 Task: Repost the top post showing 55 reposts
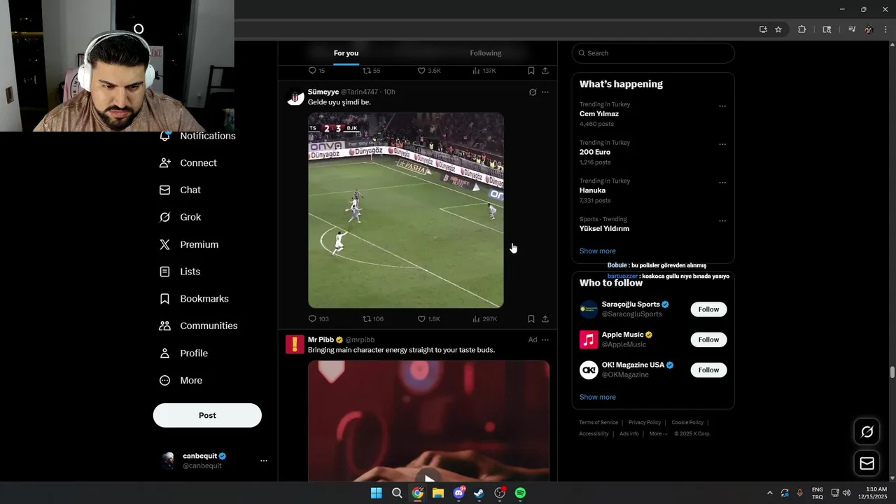click(x=372, y=71)
